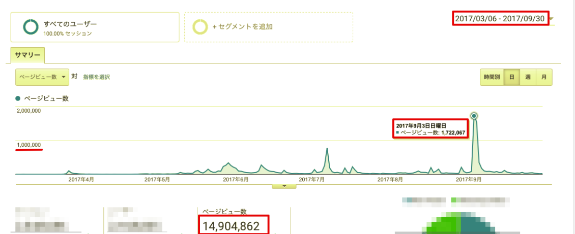Click the 1,000,000 y-axis label
Image resolution: width=575 pixels, height=234 pixels.
click(x=28, y=145)
